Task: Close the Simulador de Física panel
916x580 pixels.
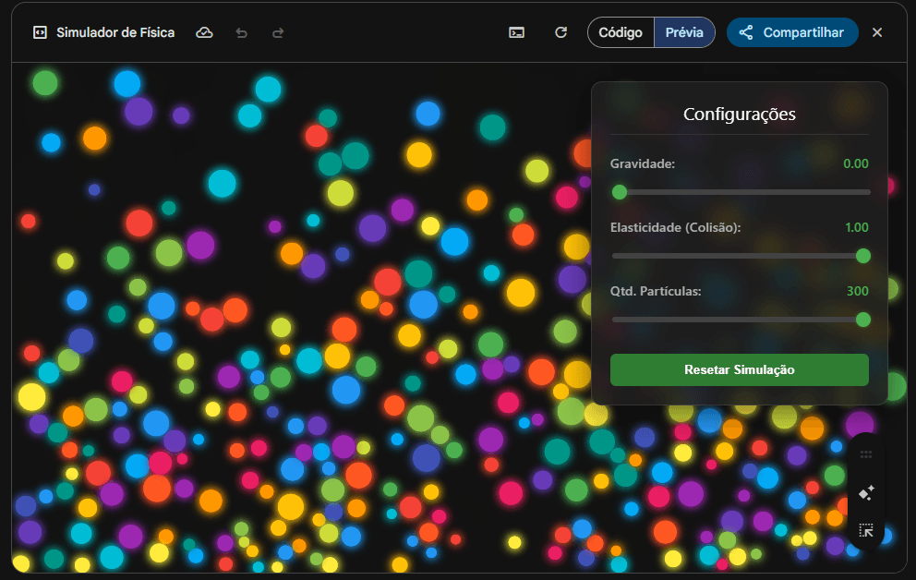Action: (877, 32)
